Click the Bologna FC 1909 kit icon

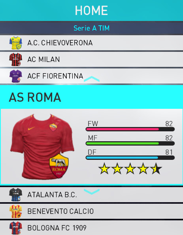16,228
